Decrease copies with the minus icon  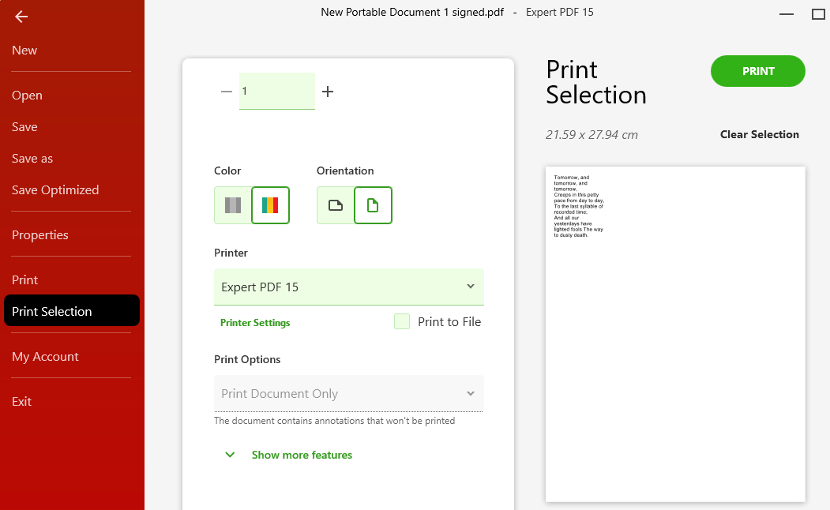[227, 92]
